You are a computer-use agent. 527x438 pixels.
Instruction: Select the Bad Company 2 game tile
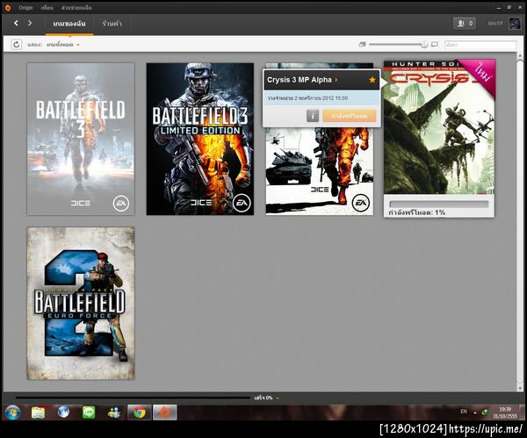[x=320, y=171]
